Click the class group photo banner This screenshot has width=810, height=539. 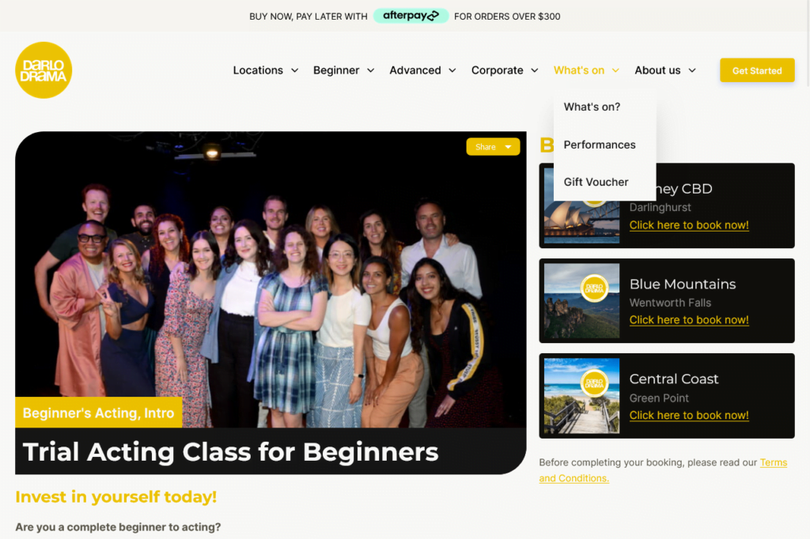click(271, 279)
